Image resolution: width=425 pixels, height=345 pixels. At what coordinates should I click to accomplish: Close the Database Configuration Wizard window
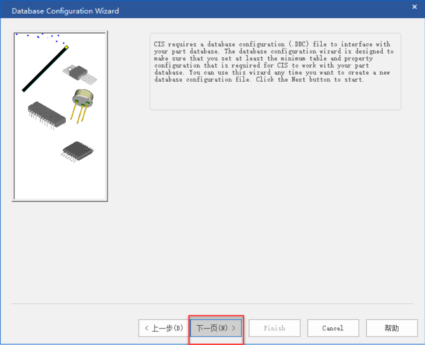(414, 7)
